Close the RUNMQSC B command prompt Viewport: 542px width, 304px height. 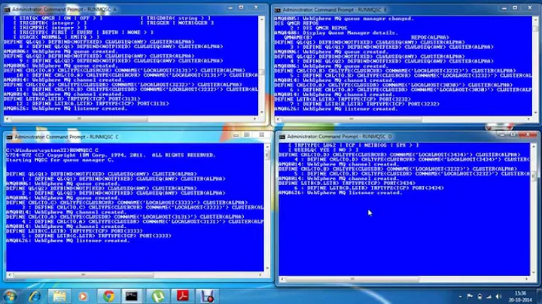pos(530,8)
